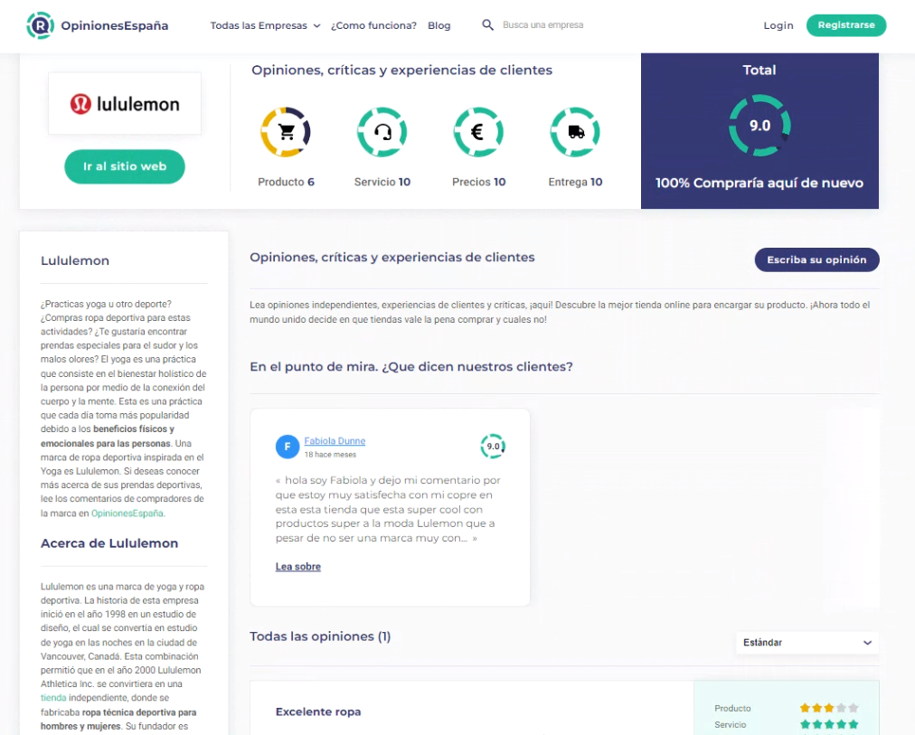This screenshot has width=915, height=735.
Task: Click the Ir al sitio web button
Action: pyautogui.click(x=125, y=167)
